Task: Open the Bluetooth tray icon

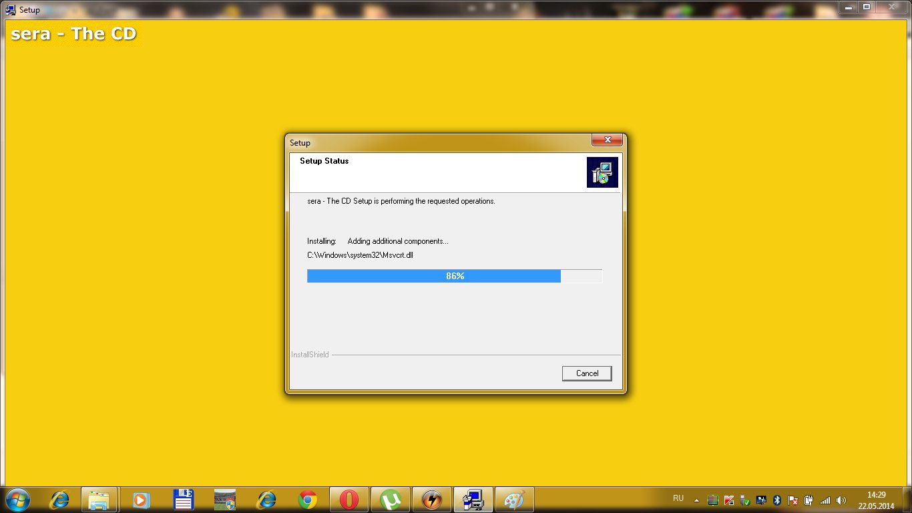Action: (777, 500)
